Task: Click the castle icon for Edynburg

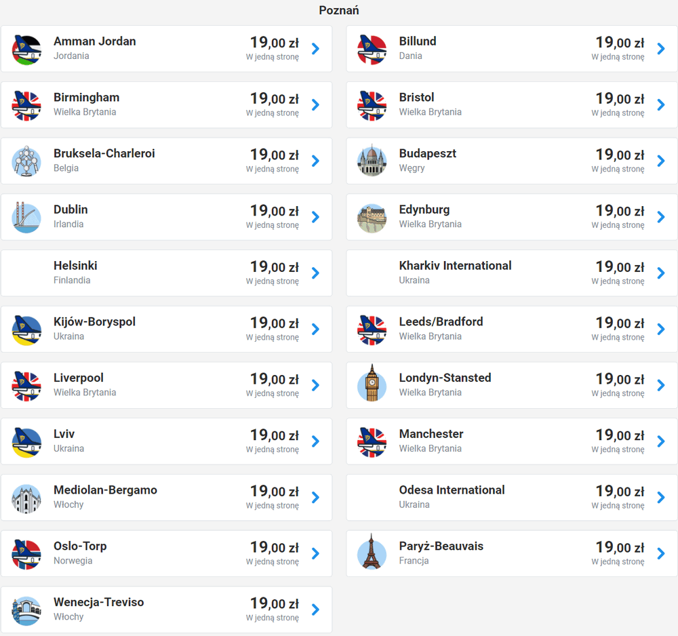Action: [x=372, y=218]
